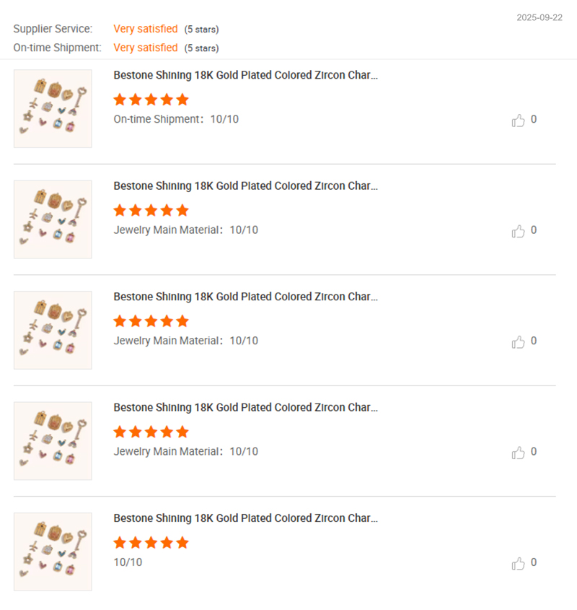The image size is (577, 610).
Task: Click the Supplier Service label
Action: click(x=53, y=29)
